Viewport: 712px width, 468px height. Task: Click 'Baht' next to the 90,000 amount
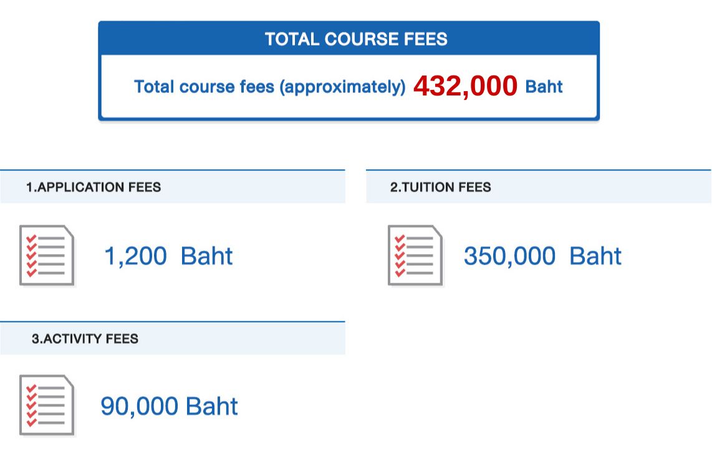[x=212, y=406]
